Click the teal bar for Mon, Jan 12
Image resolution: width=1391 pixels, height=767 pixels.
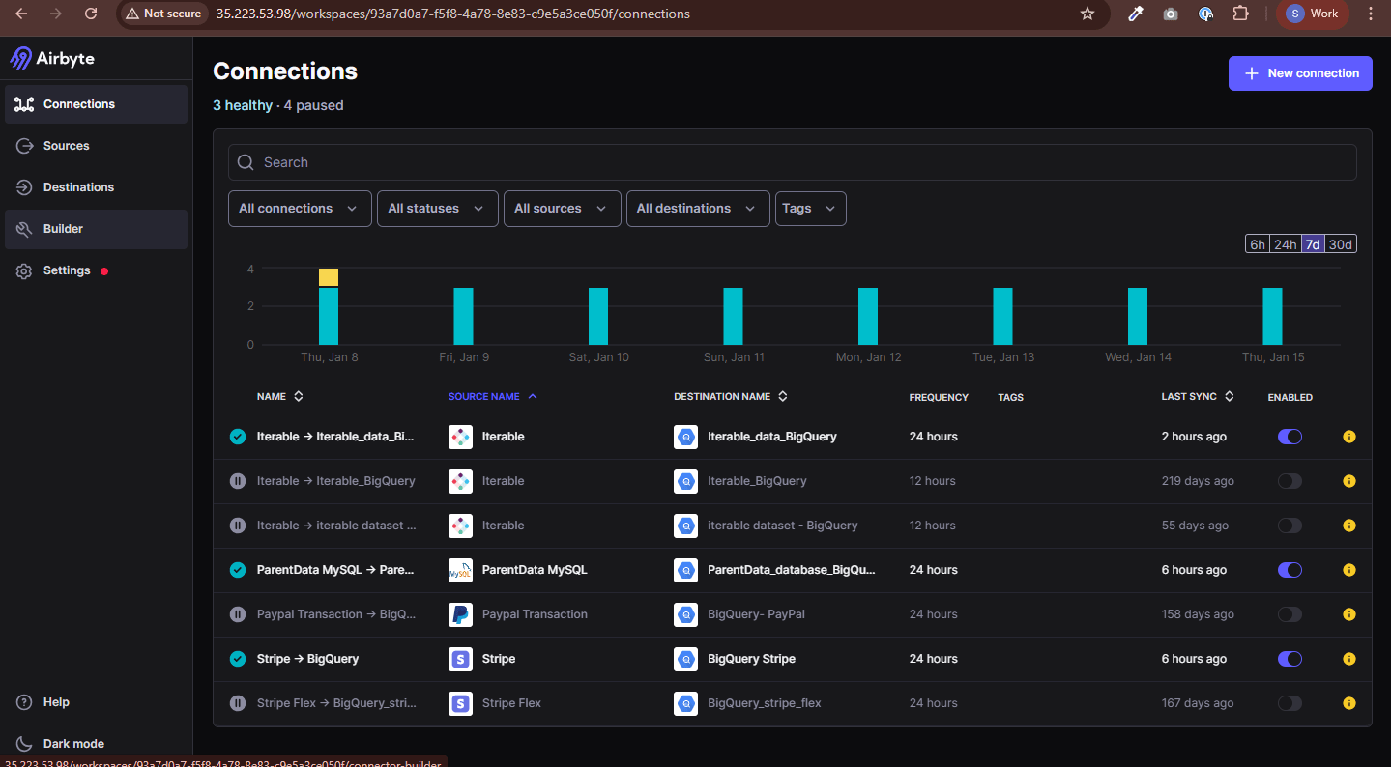pos(868,316)
